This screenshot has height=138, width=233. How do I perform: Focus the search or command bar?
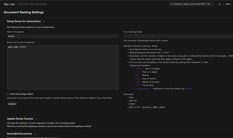tap(191, 4)
